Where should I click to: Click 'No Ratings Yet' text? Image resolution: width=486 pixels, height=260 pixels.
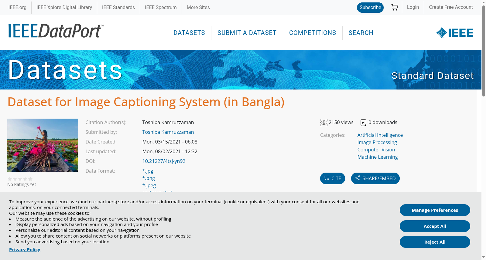point(22,184)
